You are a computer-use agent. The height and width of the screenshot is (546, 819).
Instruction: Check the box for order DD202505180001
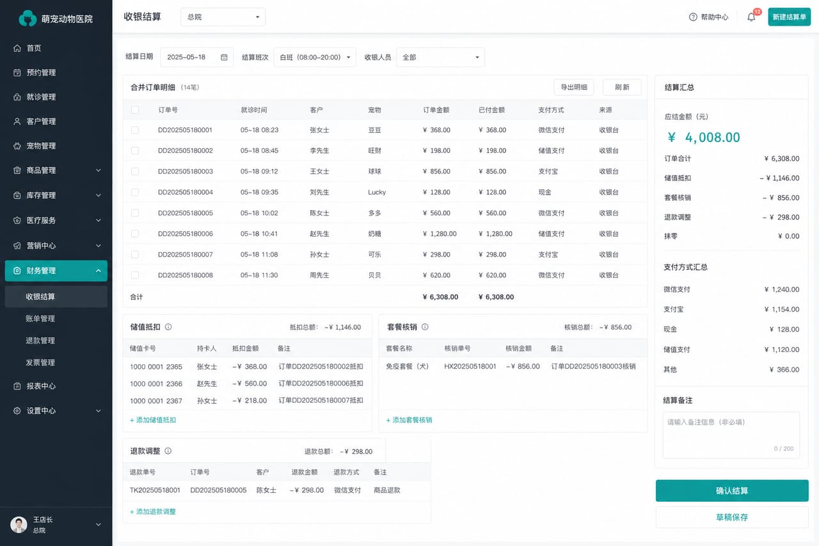(135, 130)
